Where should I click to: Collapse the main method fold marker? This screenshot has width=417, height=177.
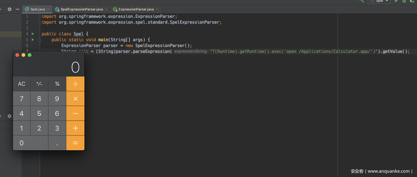[40, 40]
